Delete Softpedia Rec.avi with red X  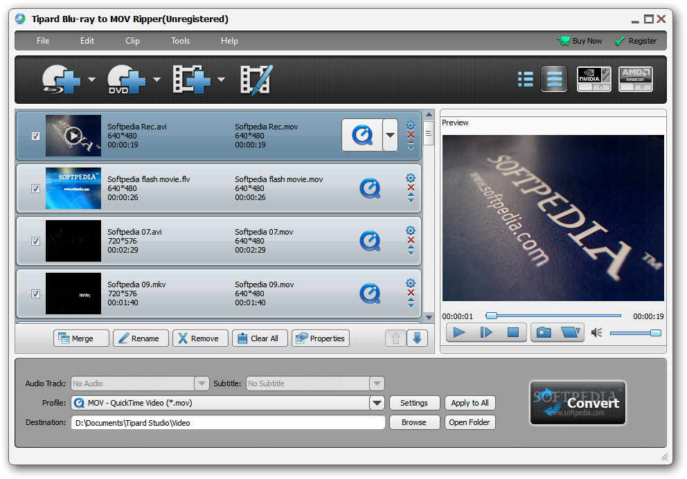(411, 135)
